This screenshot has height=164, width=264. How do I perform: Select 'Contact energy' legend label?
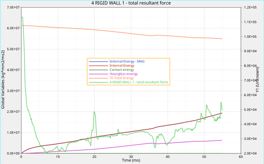121,70
